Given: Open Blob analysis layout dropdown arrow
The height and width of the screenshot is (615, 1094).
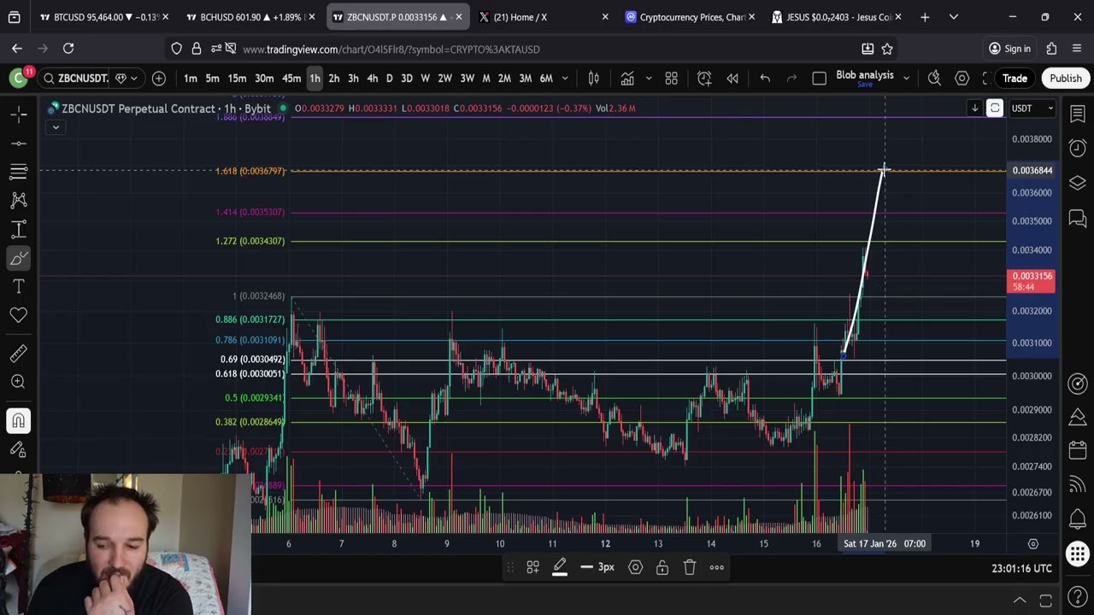Looking at the screenshot, I should click(906, 79).
